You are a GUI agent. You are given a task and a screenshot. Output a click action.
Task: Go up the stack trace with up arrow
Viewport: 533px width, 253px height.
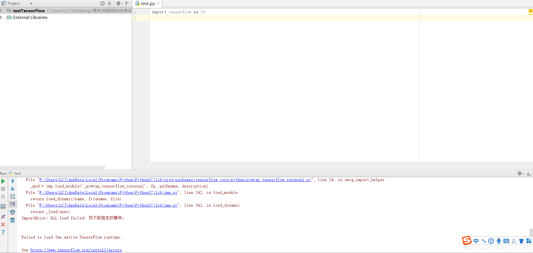13,181
